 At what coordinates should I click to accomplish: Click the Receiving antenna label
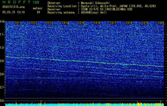(x=61, y=12)
